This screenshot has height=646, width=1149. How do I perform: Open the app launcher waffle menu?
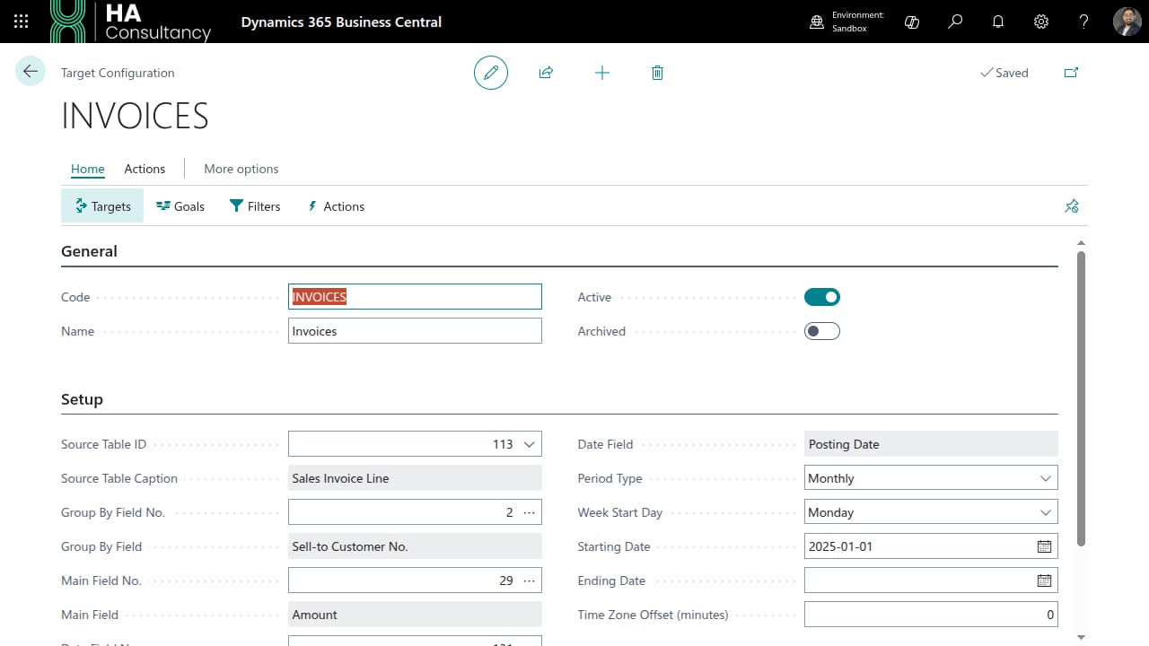click(22, 22)
